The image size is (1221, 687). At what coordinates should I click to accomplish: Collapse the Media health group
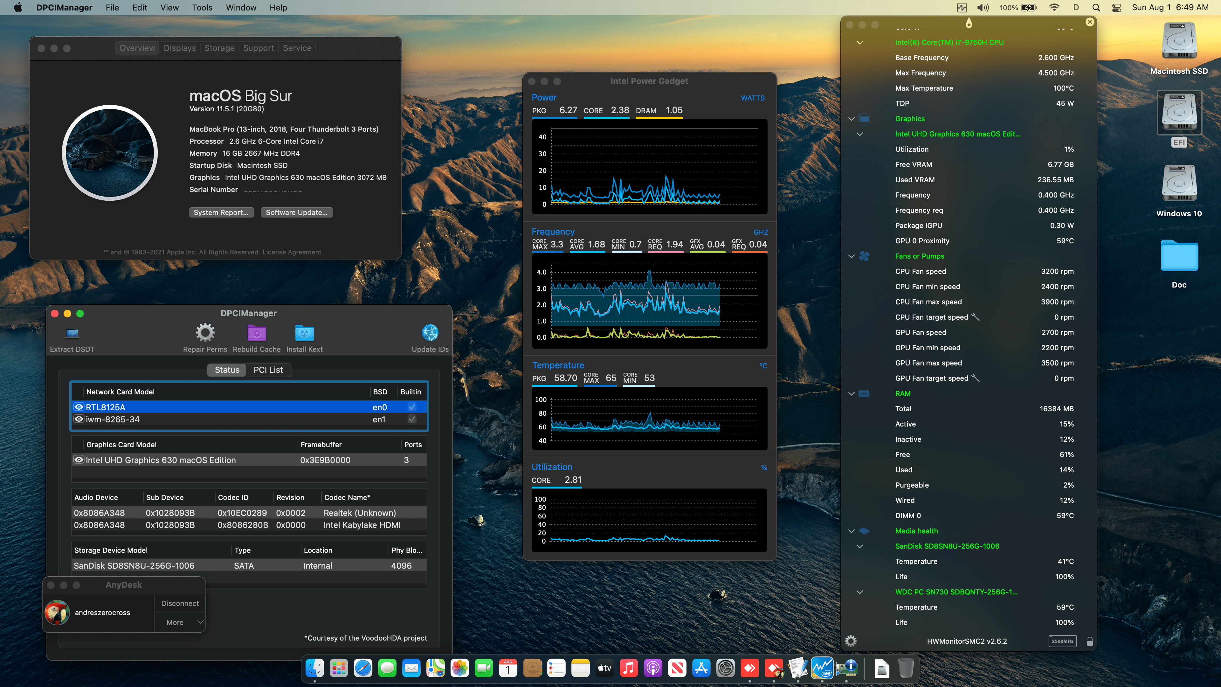coord(851,531)
